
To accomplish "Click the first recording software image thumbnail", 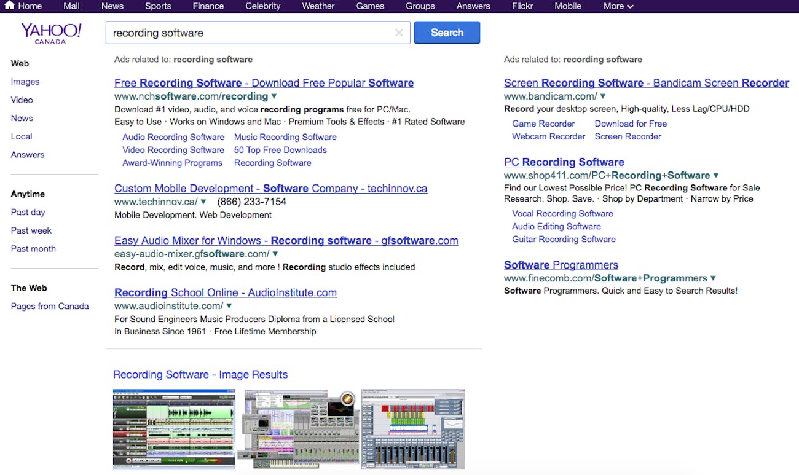I will (174, 429).
